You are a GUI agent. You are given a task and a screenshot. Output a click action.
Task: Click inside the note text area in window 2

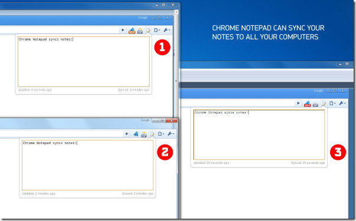[88, 165]
